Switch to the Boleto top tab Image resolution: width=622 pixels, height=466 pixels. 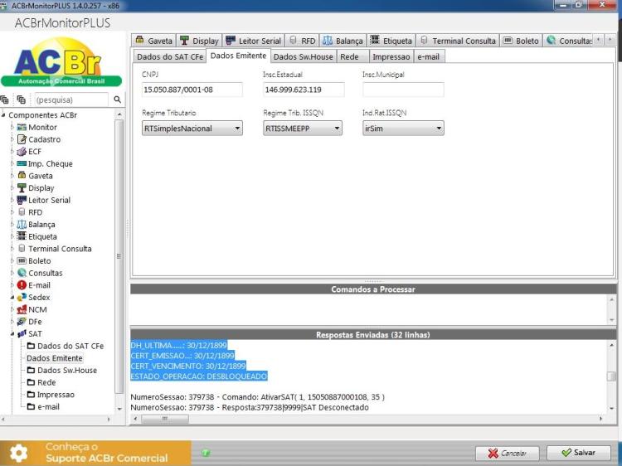(x=522, y=41)
